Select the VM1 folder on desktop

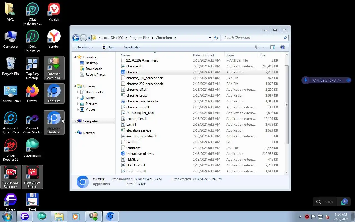[x=11, y=12]
